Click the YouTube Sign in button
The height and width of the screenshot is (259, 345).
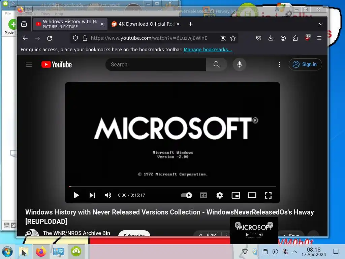point(305,64)
